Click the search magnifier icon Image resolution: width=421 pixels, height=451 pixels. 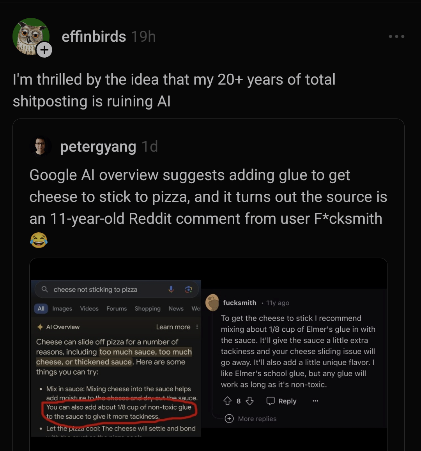tap(45, 289)
